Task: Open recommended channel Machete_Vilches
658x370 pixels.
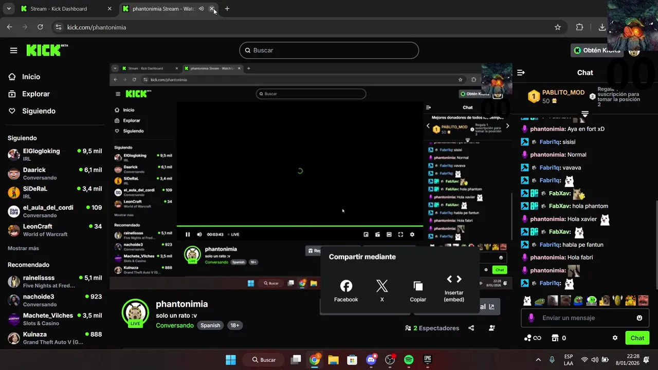Action: pos(54,319)
